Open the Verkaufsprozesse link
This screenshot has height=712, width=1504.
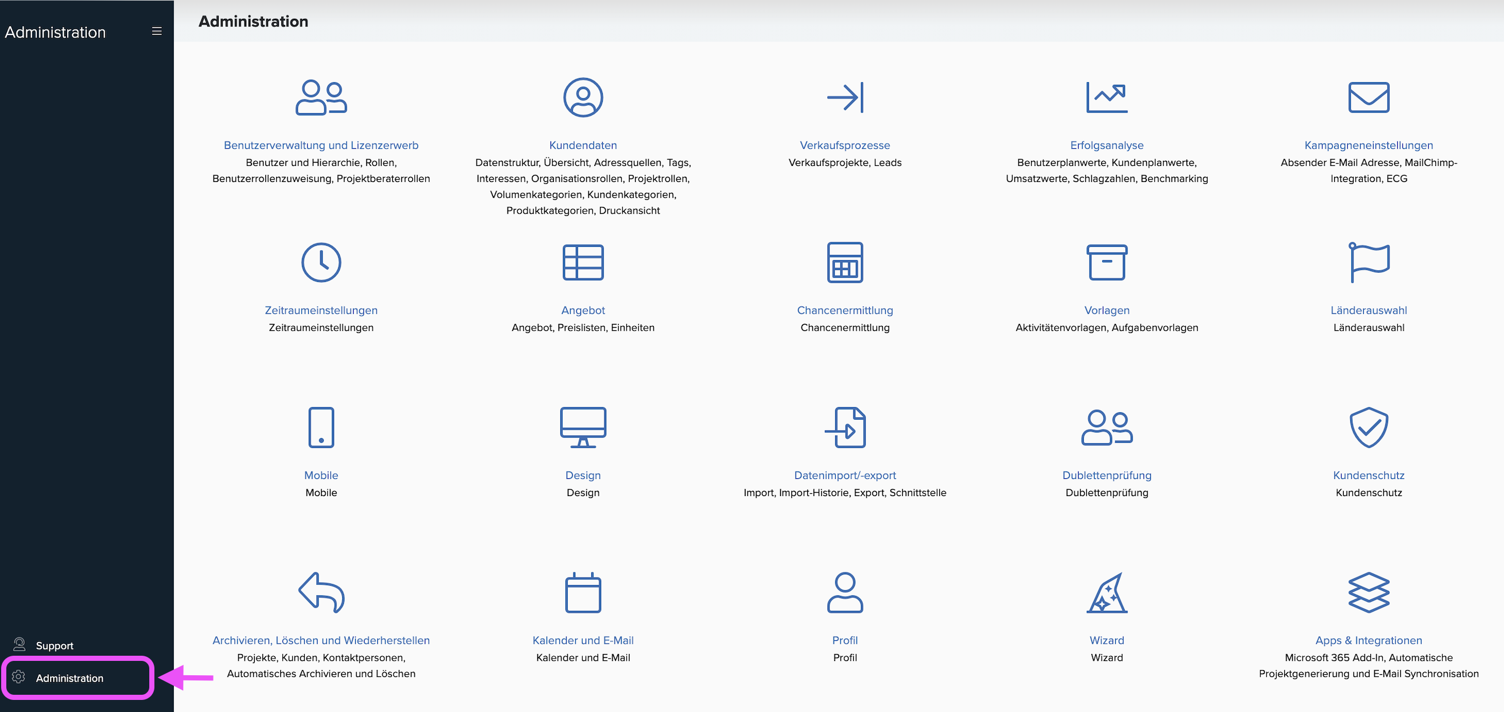pyautogui.click(x=845, y=145)
